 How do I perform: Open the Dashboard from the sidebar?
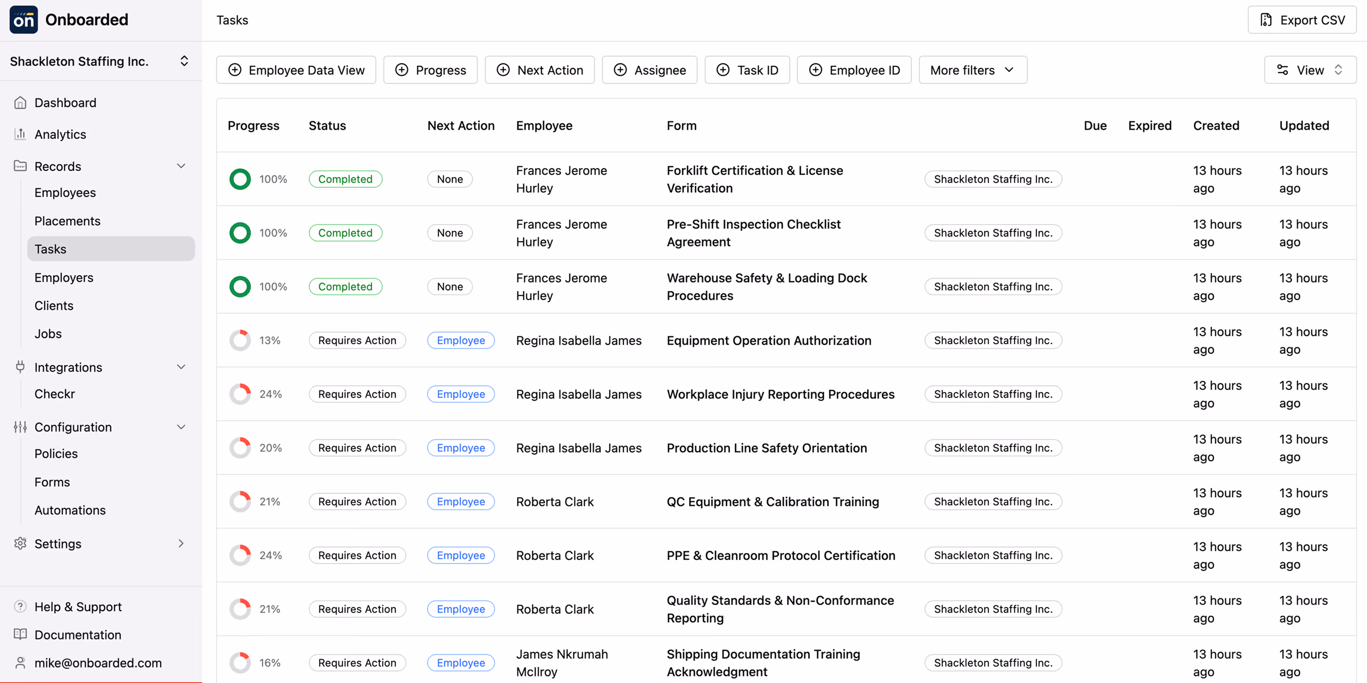pos(65,102)
